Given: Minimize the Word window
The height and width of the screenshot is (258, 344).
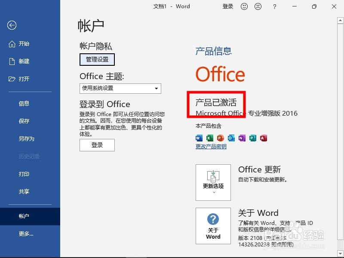Looking at the screenshot, I should 295,6.
